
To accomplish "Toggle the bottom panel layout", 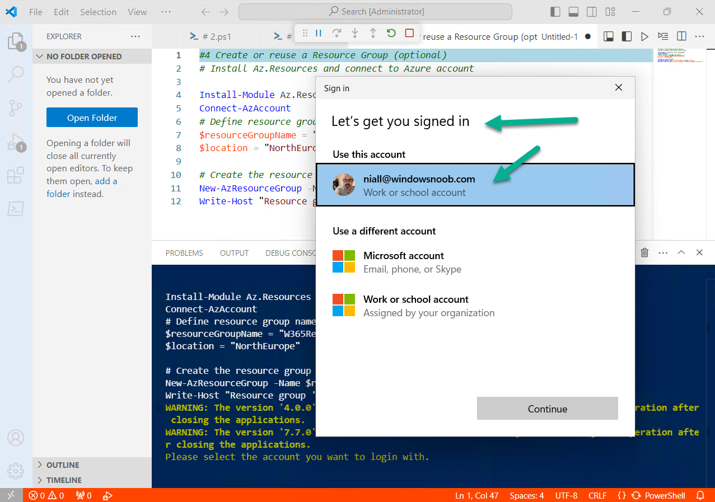I will (573, 12).
